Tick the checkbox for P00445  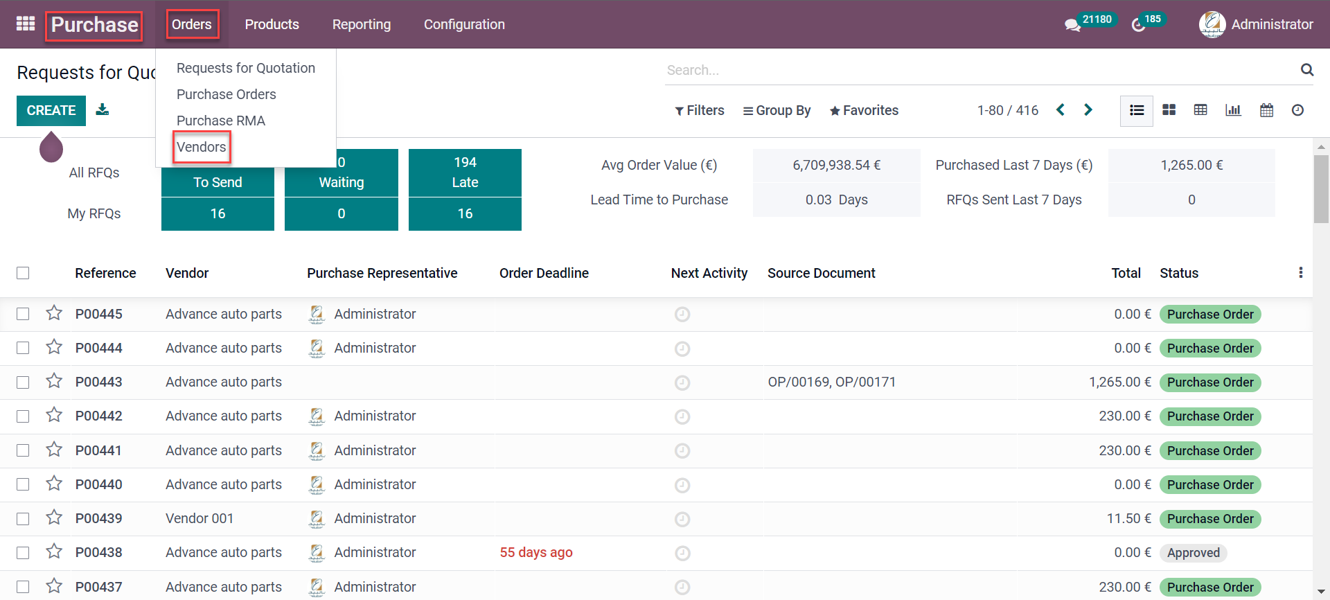pos(23,314)
